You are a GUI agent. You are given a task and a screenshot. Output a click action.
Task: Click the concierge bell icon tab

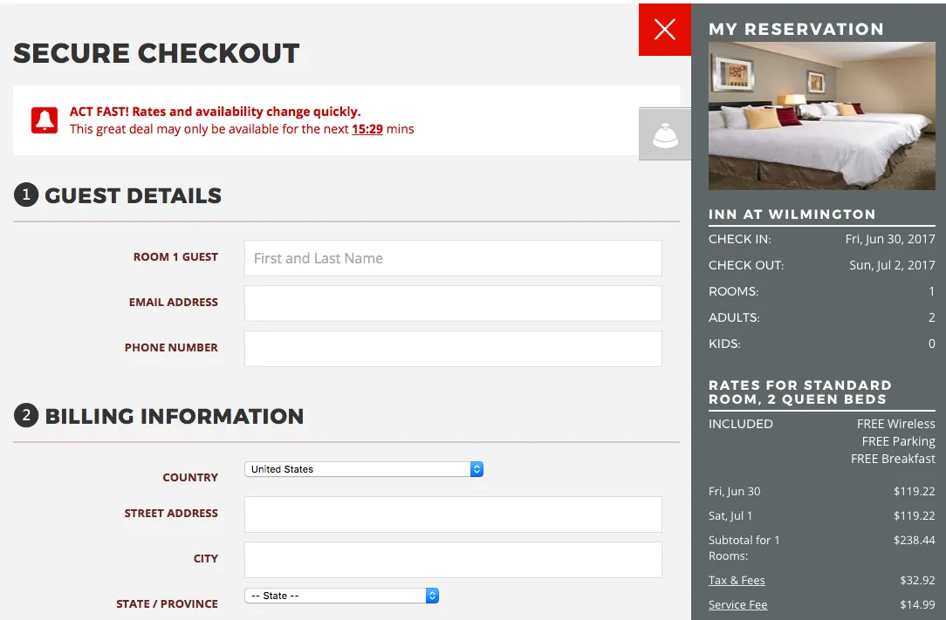click(x=665, y=134)
